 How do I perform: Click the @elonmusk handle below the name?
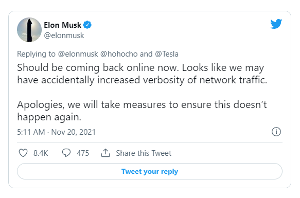click(64, 35)
